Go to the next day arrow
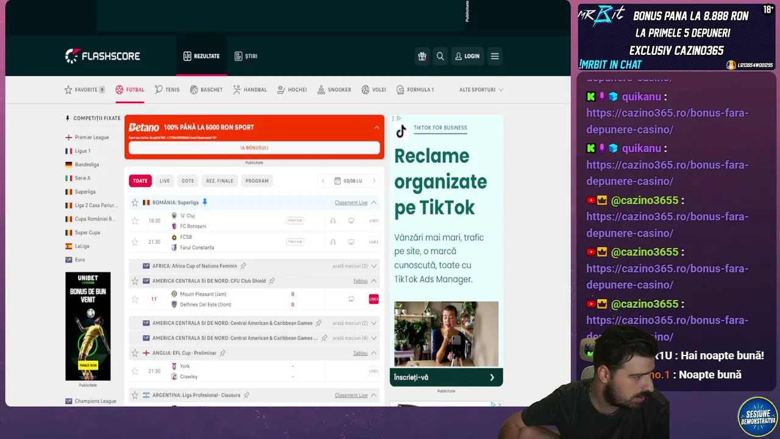The image size is (780, 439). pos(374,181)
